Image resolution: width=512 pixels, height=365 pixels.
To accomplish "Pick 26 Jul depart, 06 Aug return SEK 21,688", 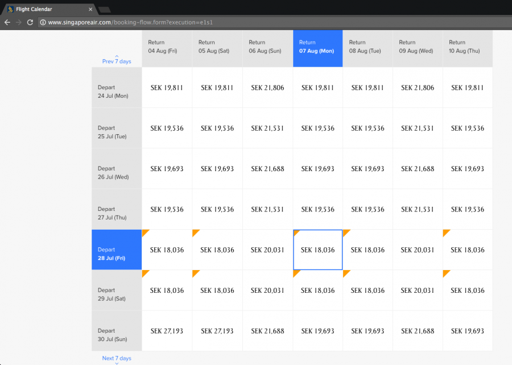I will tap(267, 169).
